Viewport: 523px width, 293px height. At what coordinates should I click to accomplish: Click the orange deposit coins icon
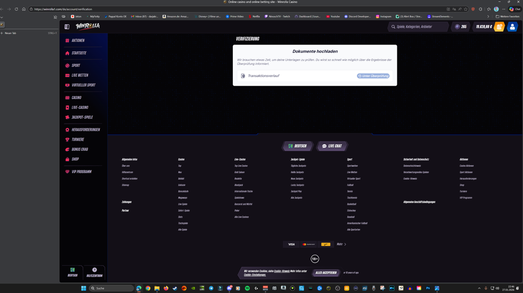(499, 27)
